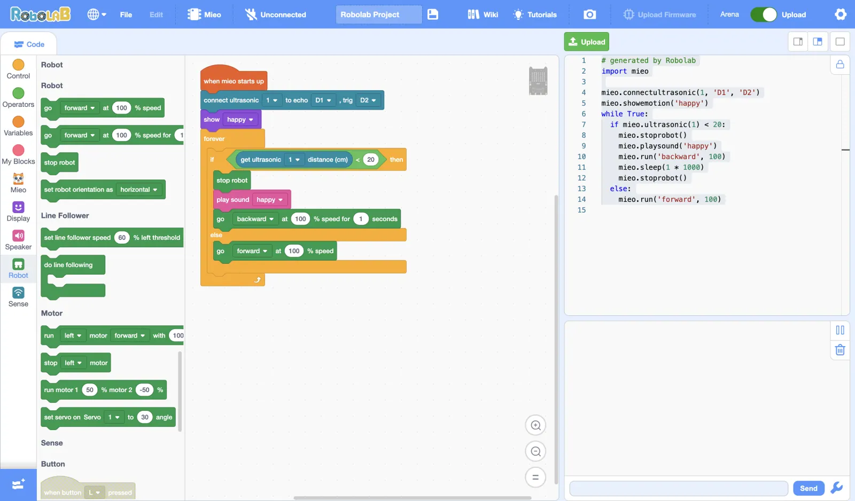Toggle the Arena/Upload mode switch
855x501 pixels.
pos(763,14)
